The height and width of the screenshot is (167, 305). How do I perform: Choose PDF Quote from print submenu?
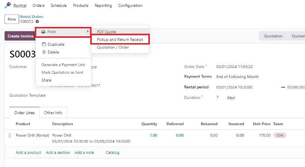tap(106, 32)
